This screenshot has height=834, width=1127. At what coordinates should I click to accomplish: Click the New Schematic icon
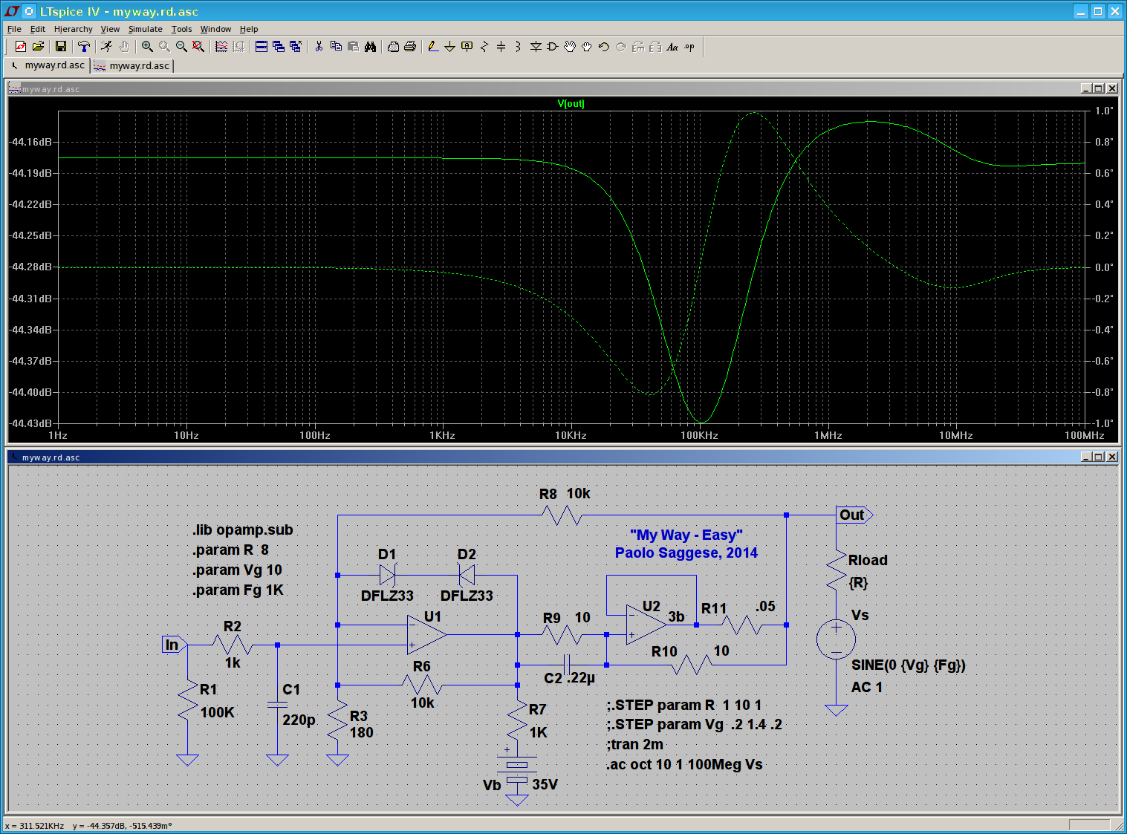20,47
